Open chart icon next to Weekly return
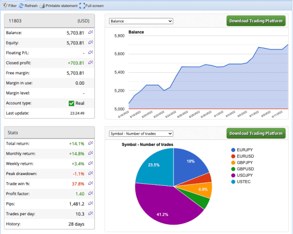The height and width of the screenshot is (234, 293). pyautogui.click(x=90, y=163)
